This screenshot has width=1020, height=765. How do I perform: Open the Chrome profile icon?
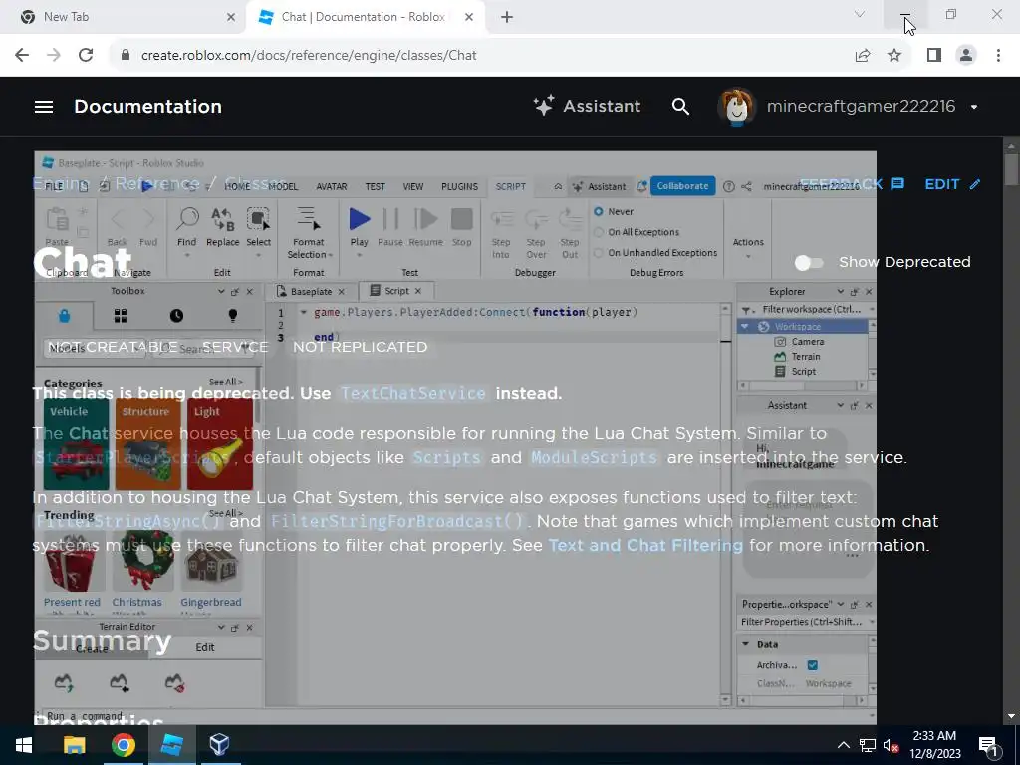point(966,56)
